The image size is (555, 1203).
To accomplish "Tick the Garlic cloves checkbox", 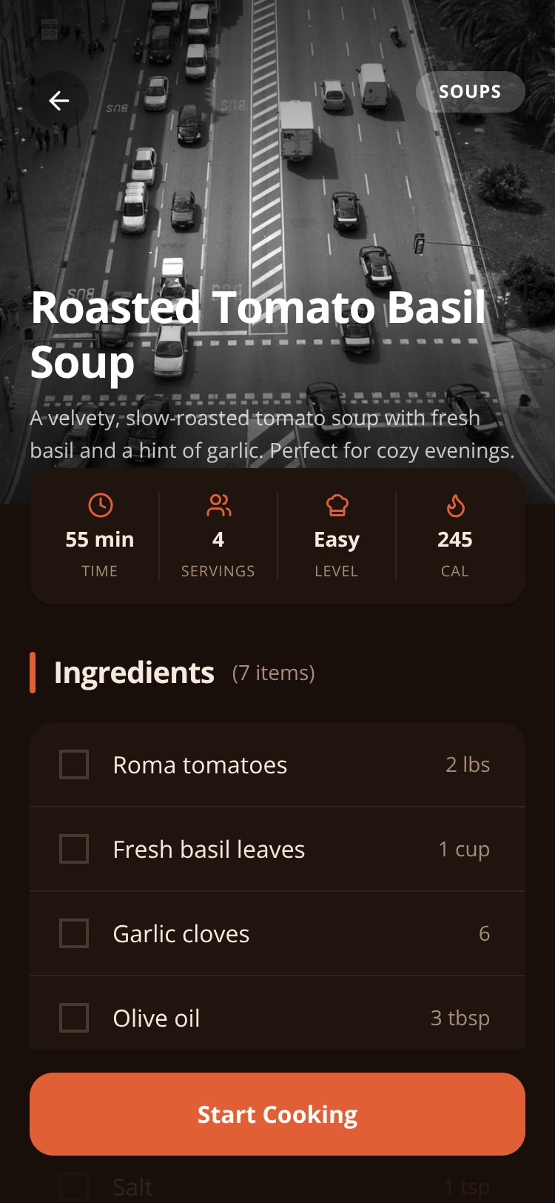I will point(74,933).
